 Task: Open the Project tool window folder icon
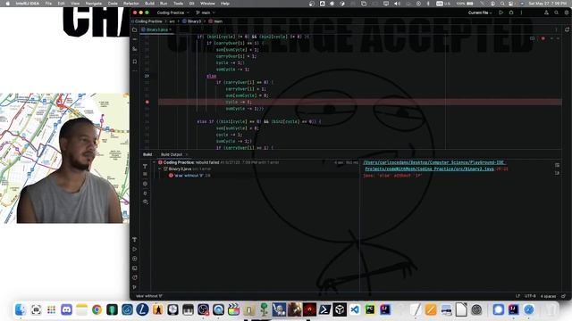pos(135,29)
